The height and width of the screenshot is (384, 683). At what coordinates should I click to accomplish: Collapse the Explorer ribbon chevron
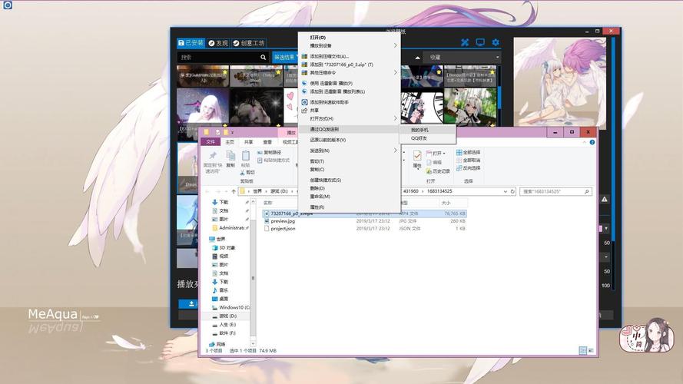tap(585, 142)
